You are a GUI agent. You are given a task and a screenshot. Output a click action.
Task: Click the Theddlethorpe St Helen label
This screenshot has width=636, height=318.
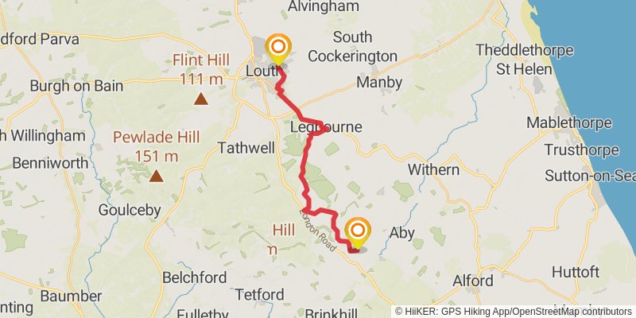(525, 60)
